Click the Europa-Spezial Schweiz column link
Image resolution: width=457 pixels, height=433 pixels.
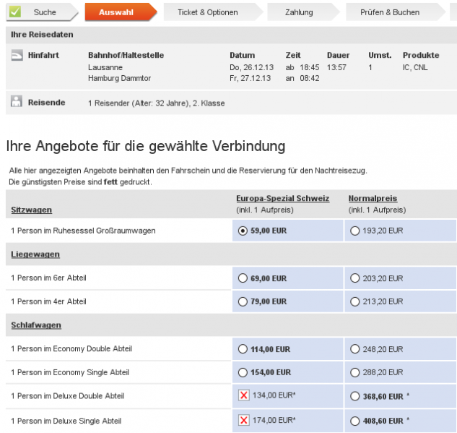[x=282, y=198]
